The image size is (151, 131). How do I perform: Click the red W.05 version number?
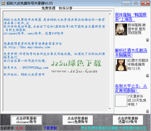(20, 128)
